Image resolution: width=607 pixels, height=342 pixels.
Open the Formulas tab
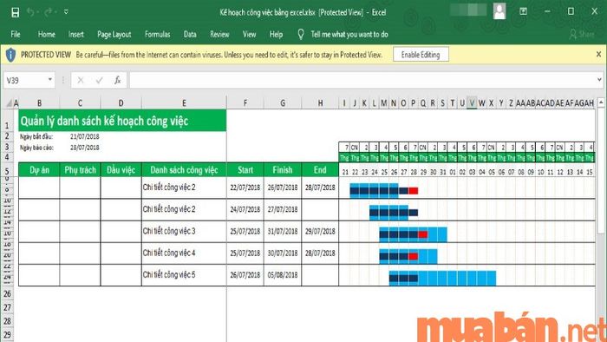pyautogui.click(x=157, y=35)
